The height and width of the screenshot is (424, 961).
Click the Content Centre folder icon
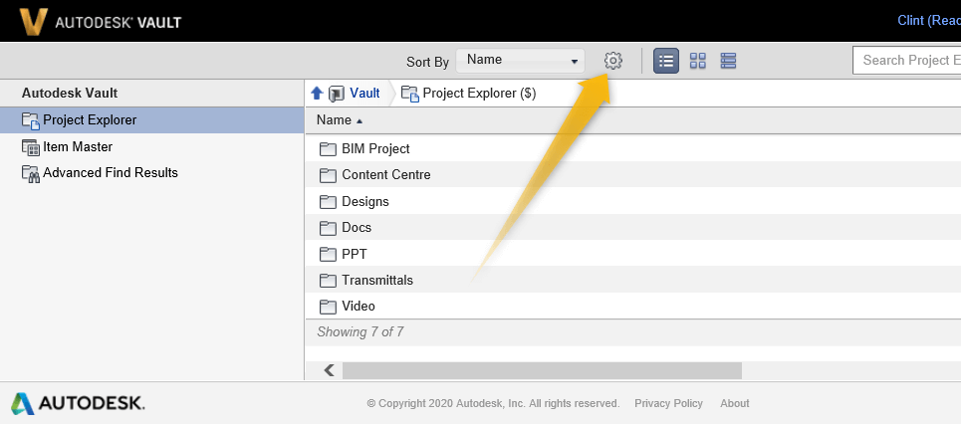328,175
